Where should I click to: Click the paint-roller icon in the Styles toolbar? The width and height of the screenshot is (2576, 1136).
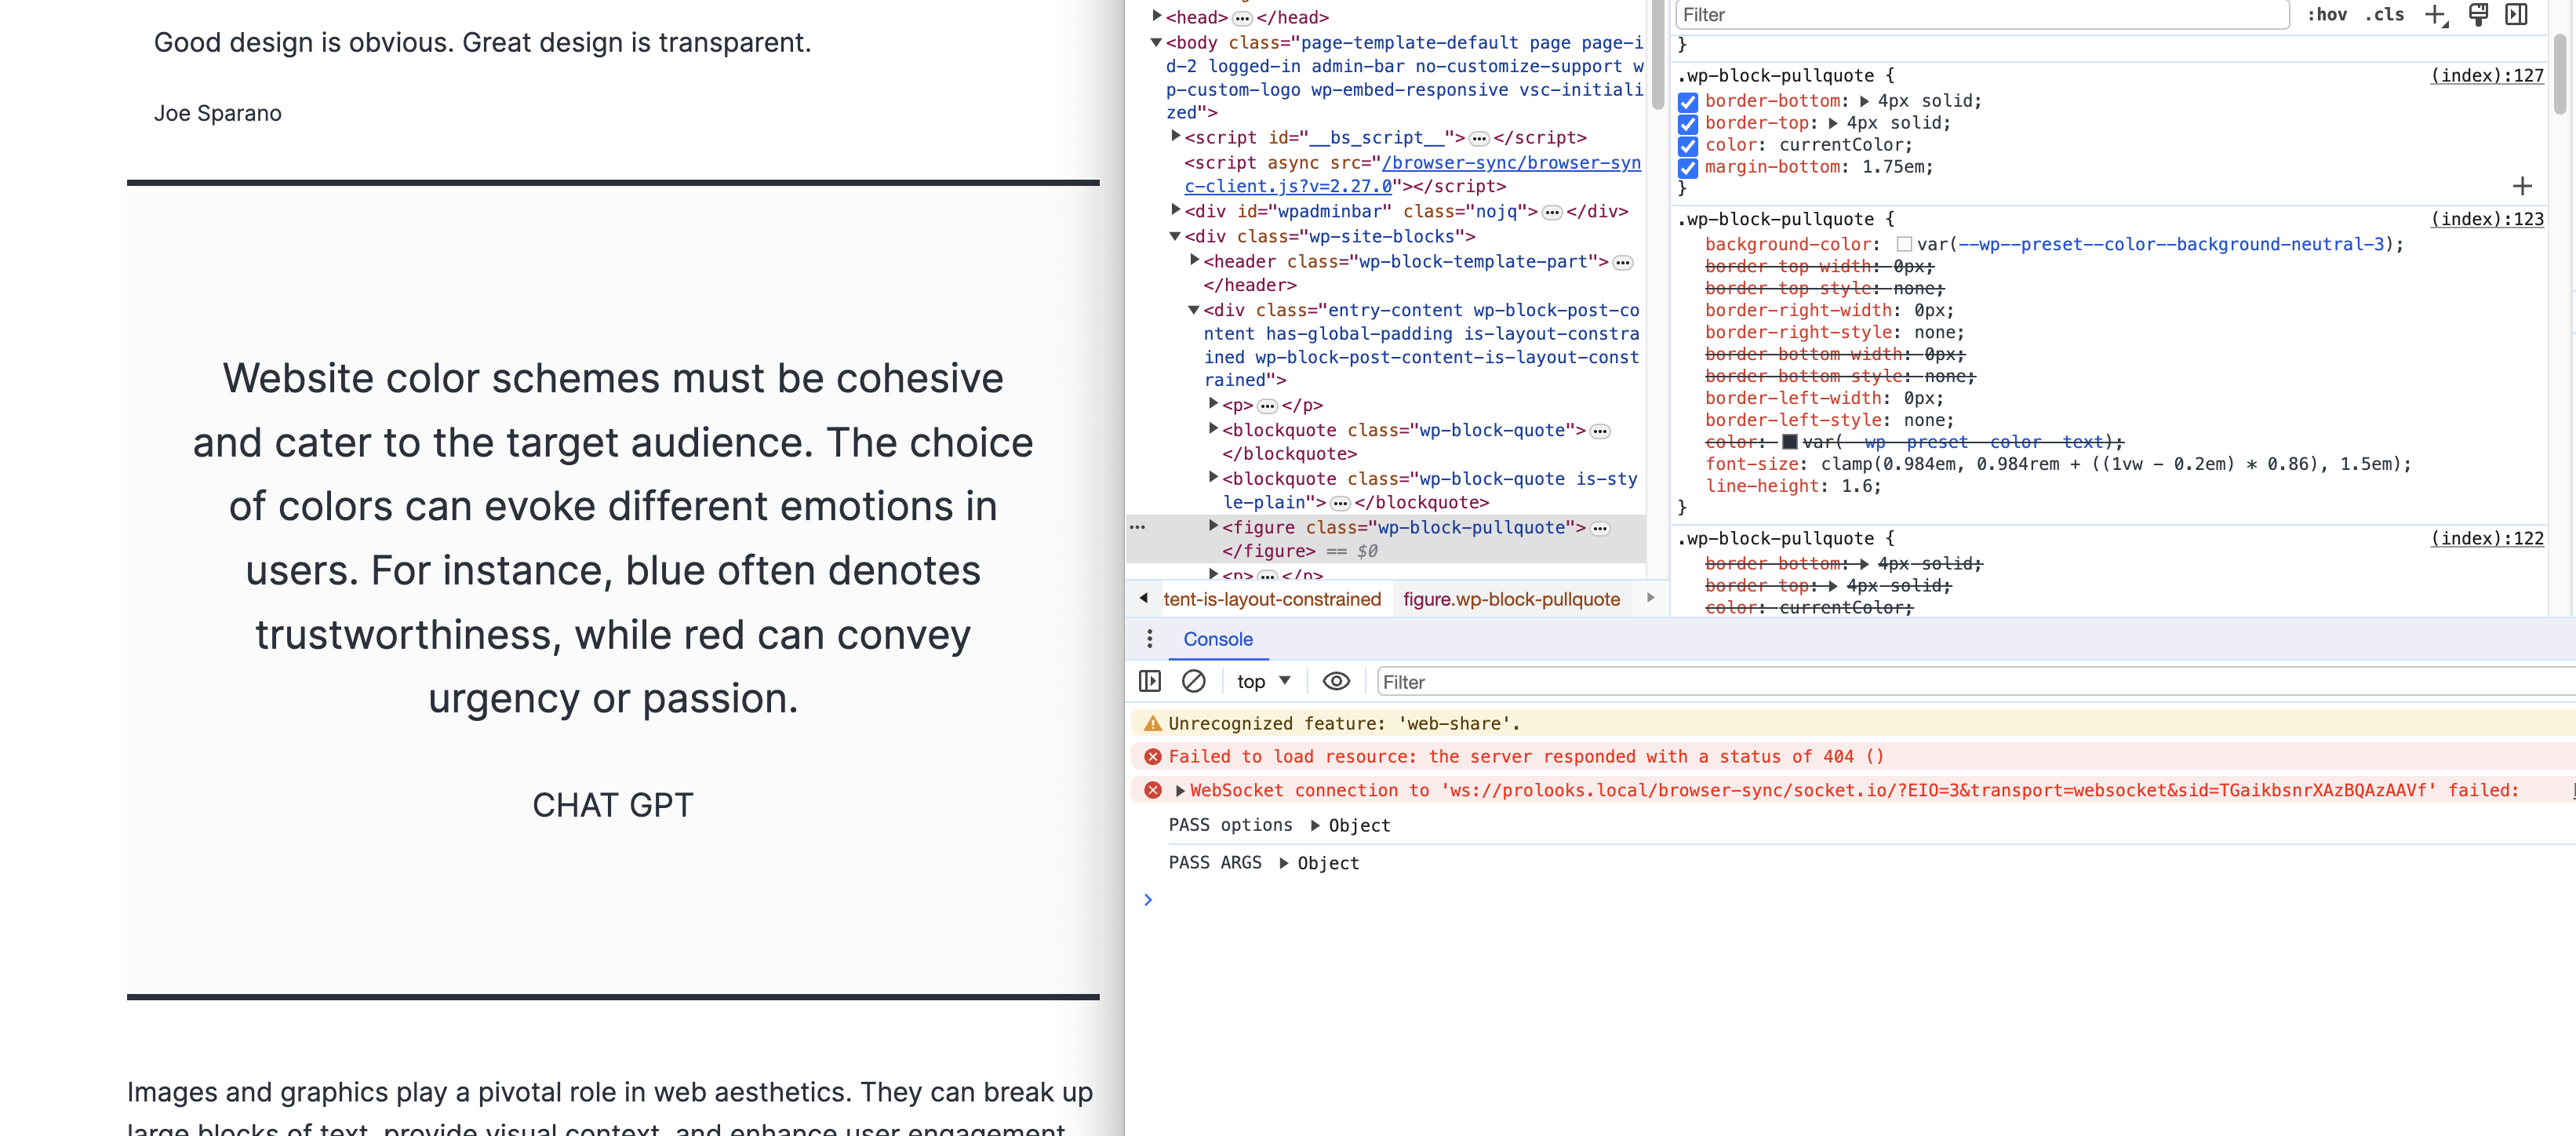click(x=2478, y=15)
